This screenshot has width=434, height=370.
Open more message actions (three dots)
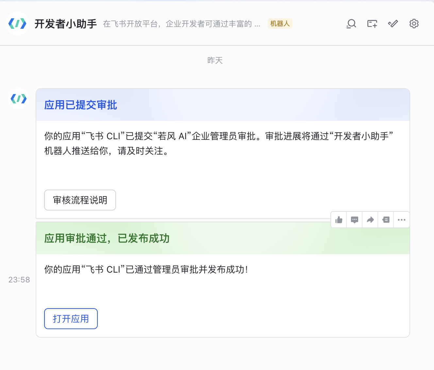402,220
